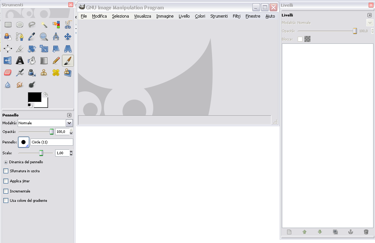
Task: Select the Ellipse Select tool
Action: point(20,25)
